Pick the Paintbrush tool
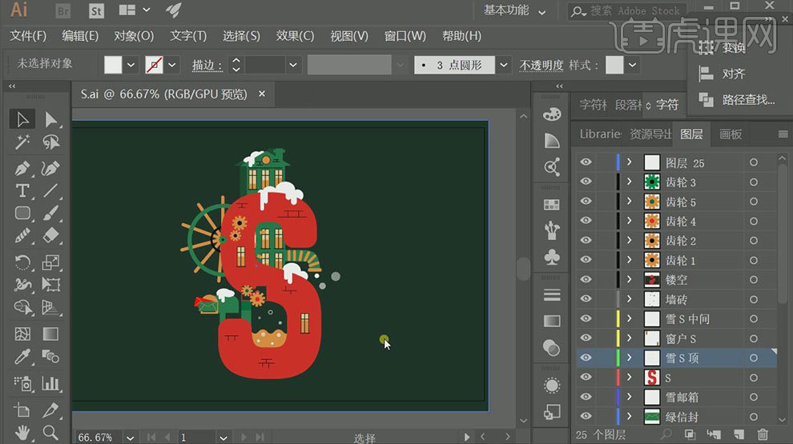Image resolution: width=793 pixels, height=444 pixels. 50,214
